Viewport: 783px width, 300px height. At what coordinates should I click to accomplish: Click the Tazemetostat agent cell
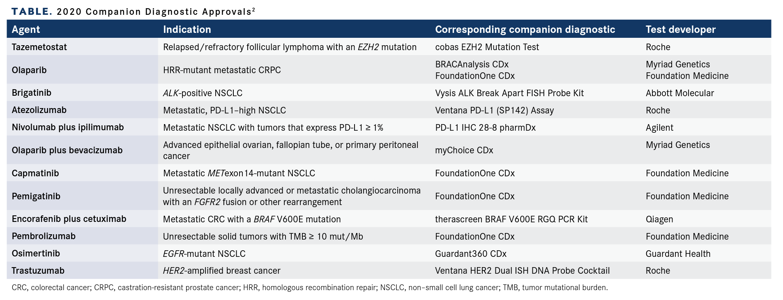pyautogui.click(x=39, y=47)
